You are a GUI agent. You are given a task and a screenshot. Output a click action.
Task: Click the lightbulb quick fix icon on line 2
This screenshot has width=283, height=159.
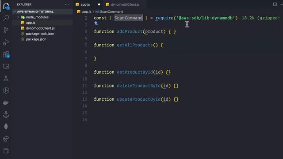pos(96,23)
